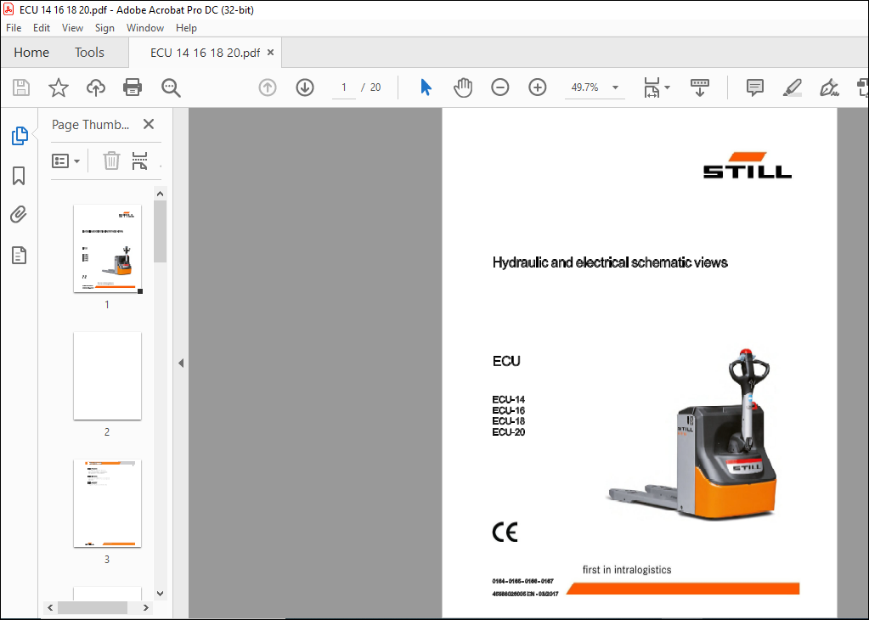Click the 'first in intralogistics' text
Image resolution: width=869 pixels, height=620 pixels.
click(x=627, y=570)
